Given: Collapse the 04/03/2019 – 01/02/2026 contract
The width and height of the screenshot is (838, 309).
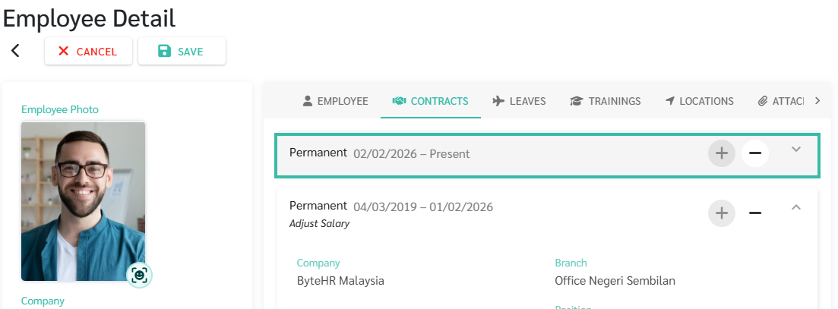Looking at the screenshot, I should coord(795,207).
